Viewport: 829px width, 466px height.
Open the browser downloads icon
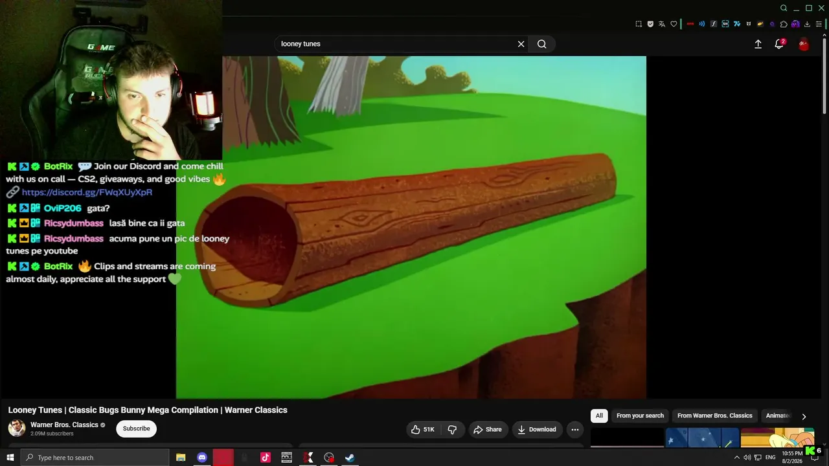click(x=807, y=24)
